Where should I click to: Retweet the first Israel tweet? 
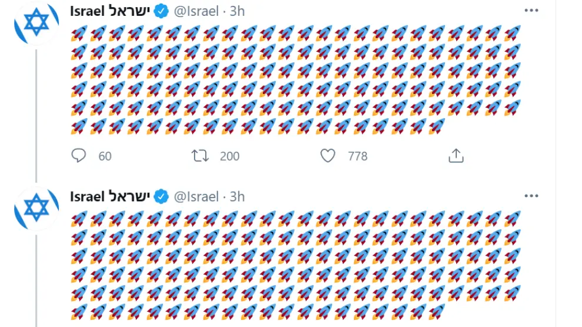click(200, 156)
